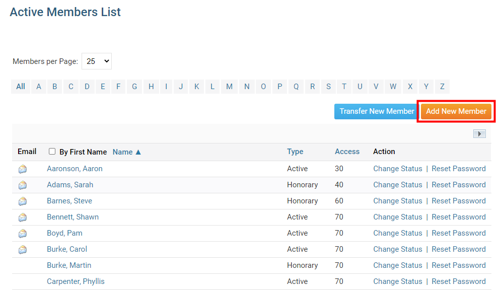Viewport: 502px width, 290px height.
Task: Click the email icon beside Bennett, Shawn
Action: (x=23, y=217)
